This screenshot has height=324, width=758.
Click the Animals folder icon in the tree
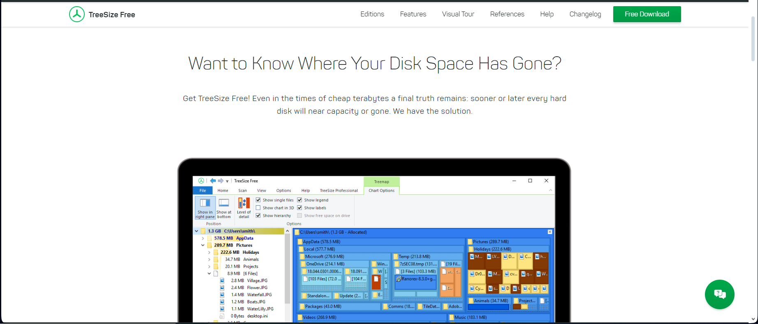216,260
